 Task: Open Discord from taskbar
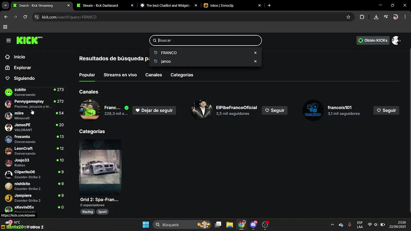pyautogui.click(x=253, y=225)
